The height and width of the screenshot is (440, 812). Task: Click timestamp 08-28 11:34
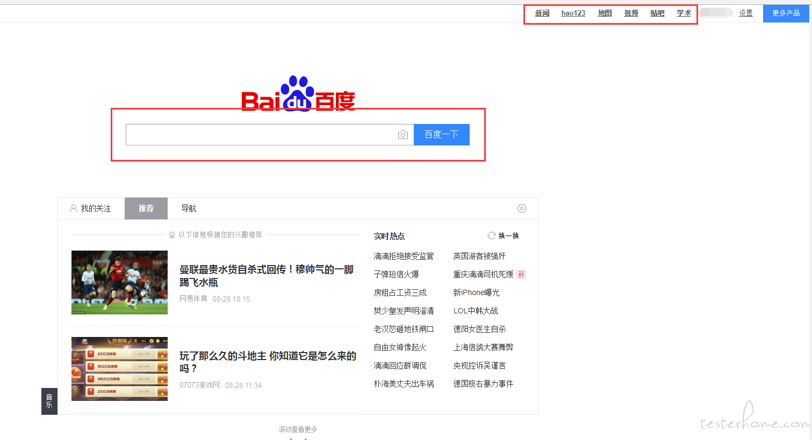[243, 385]
